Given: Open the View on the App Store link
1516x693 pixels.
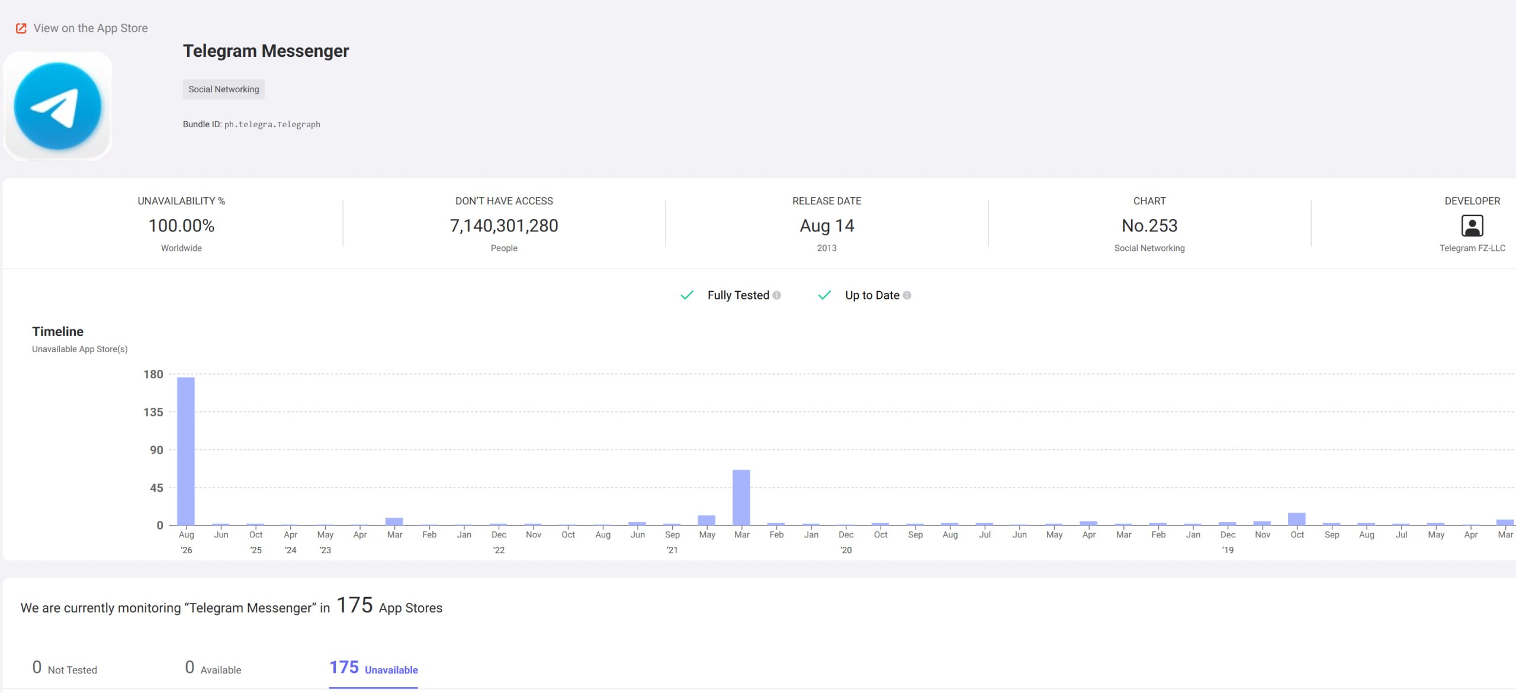Looking at the screenshot, I should (91, 28).
